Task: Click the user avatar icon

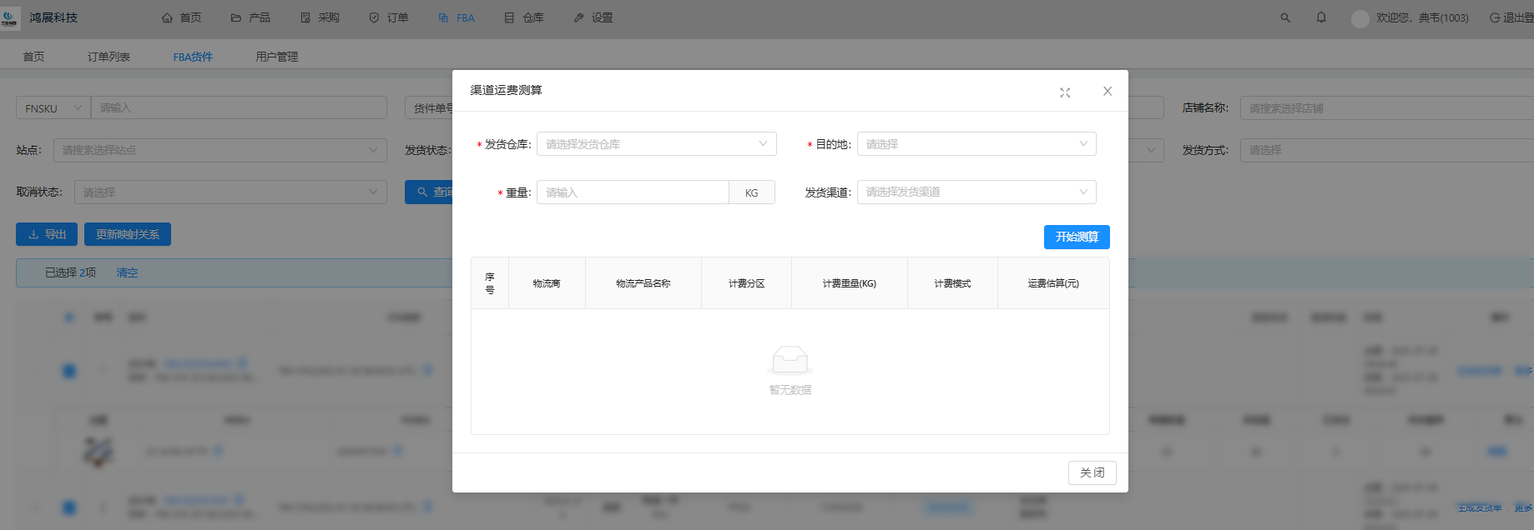Action: coord(1360,18)
